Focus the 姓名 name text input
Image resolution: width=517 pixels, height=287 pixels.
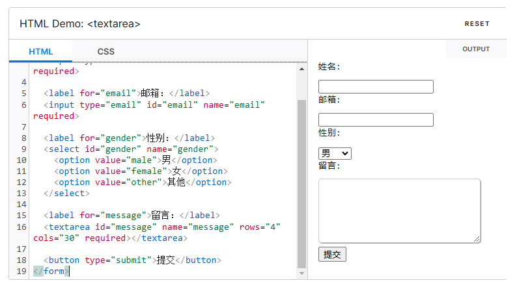coord(376,86)
